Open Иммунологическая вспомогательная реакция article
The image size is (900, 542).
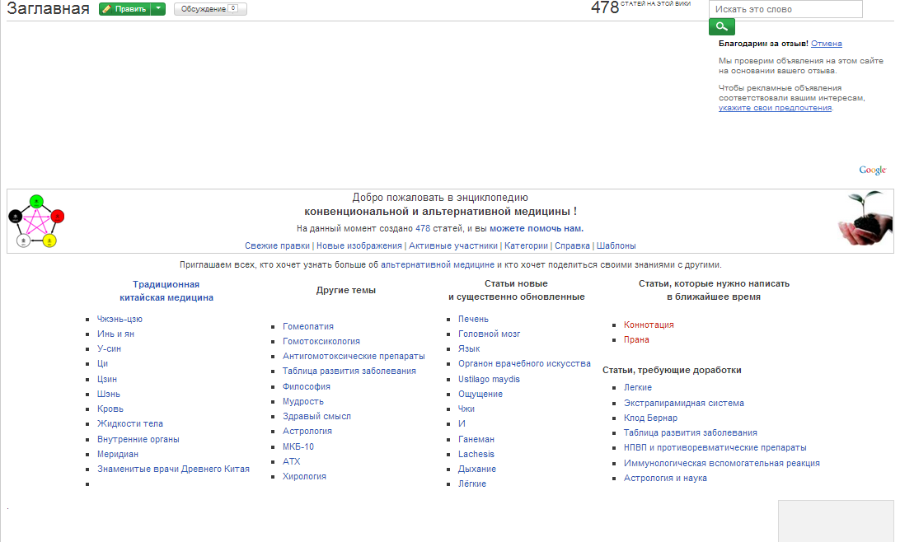tap(721, 464)
